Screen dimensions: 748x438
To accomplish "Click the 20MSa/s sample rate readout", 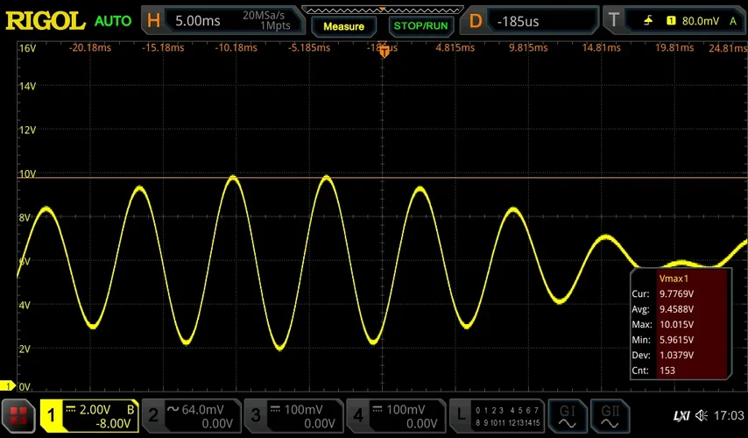I will (x=264, y=15).
